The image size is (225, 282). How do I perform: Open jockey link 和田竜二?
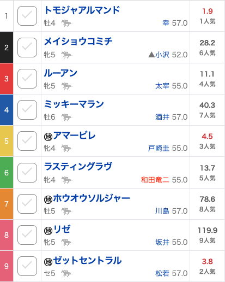click(155, 180)
